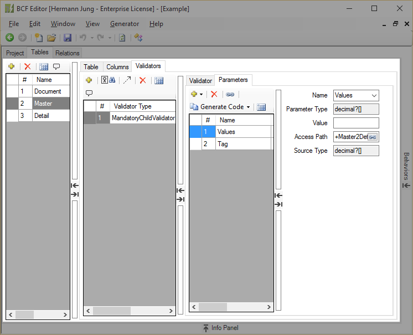This screenshot has height=335, width=413.
Task: Click the Open folder icon in the main toolbar
Action: 51,38
